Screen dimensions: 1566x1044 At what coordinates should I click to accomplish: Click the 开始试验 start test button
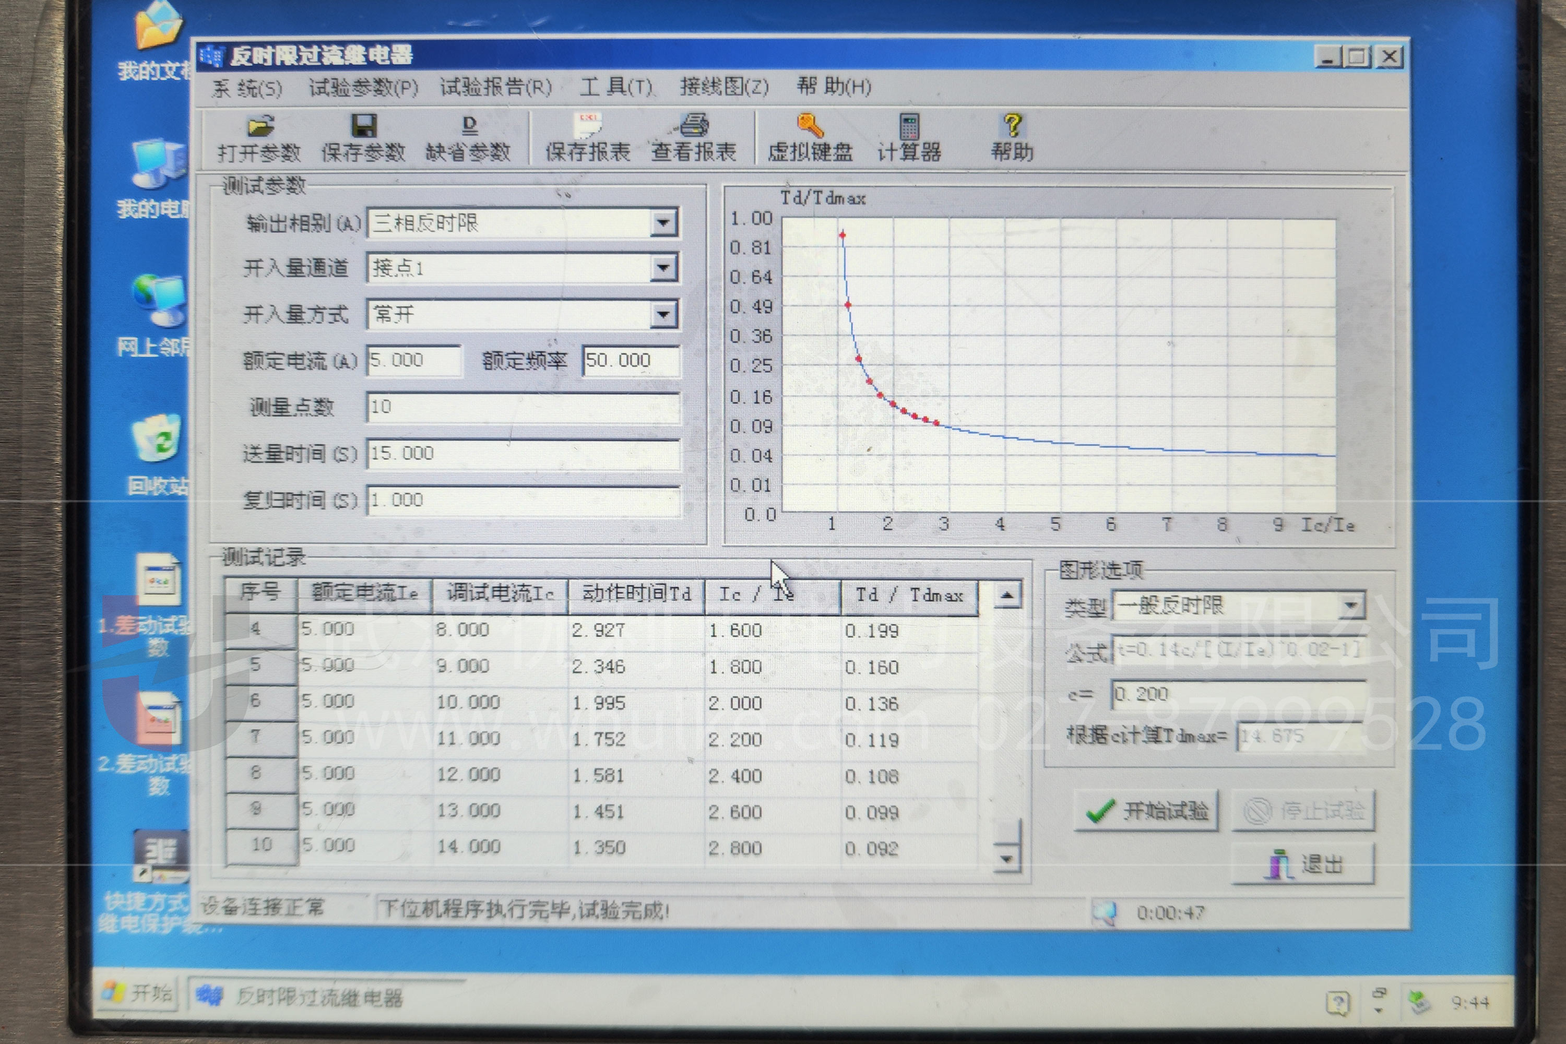(1146, 810)
